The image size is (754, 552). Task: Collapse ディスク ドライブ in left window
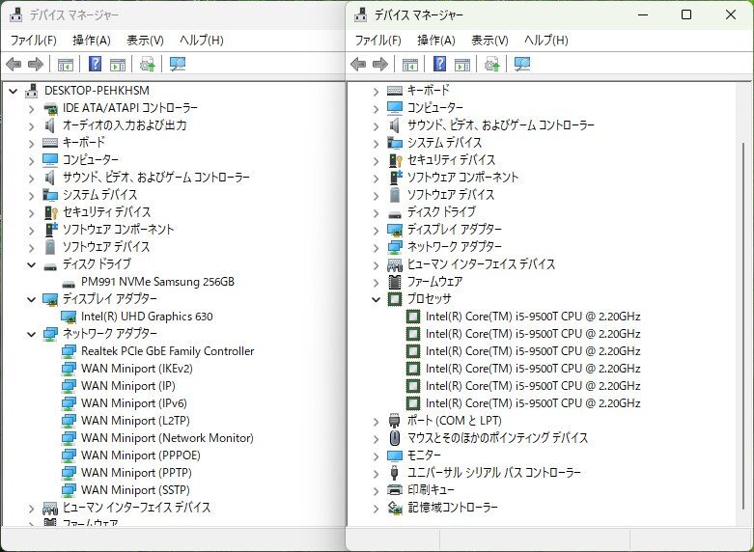(31, 265)
